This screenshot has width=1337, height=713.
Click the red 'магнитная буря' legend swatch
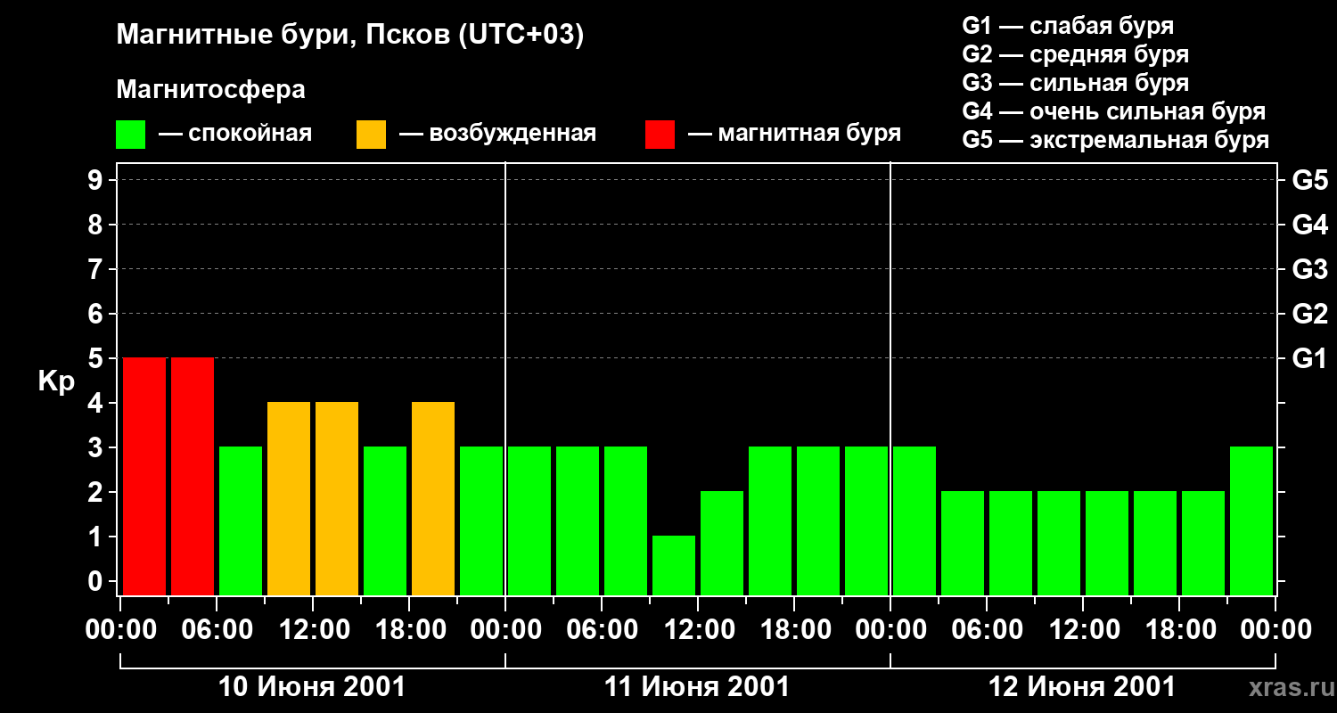(x=660, y=134)
